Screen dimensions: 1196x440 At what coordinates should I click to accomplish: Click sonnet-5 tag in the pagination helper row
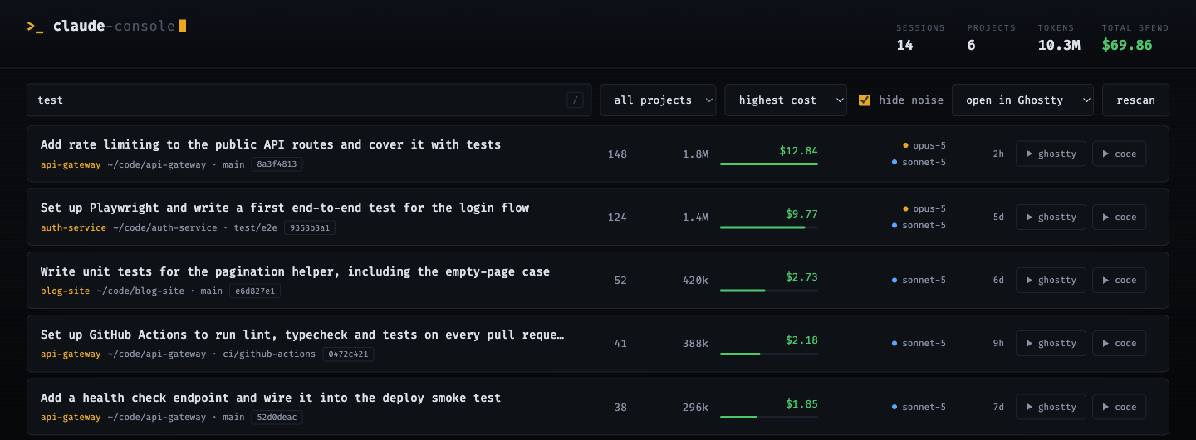coord(919,280)
